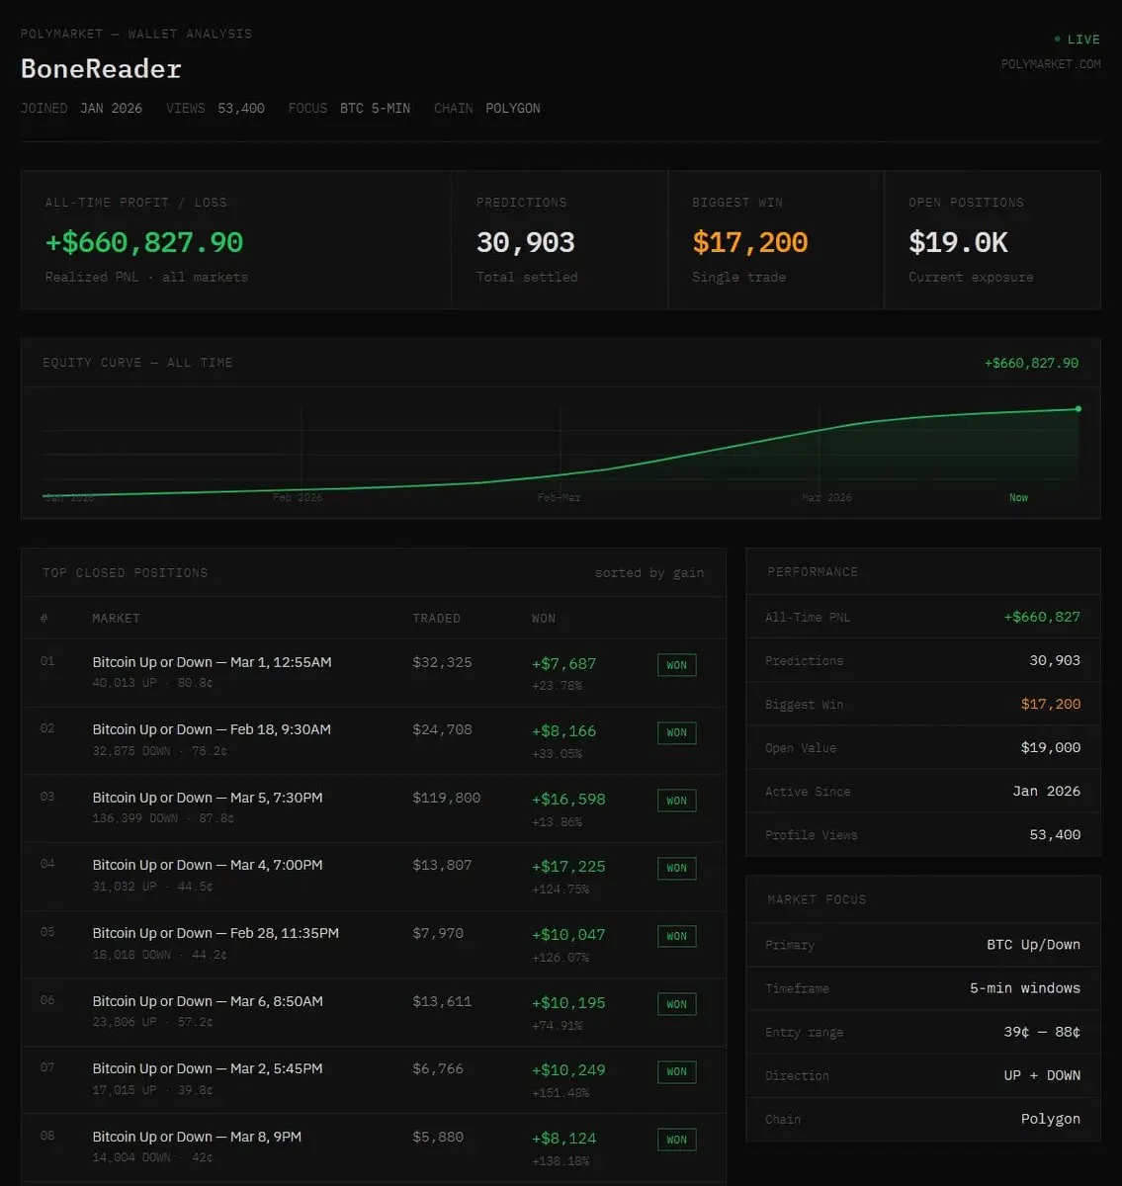Click Open Value $19,000 row
The image size is (1122, 1186).
pyautogui.click(x=922, y=747)
